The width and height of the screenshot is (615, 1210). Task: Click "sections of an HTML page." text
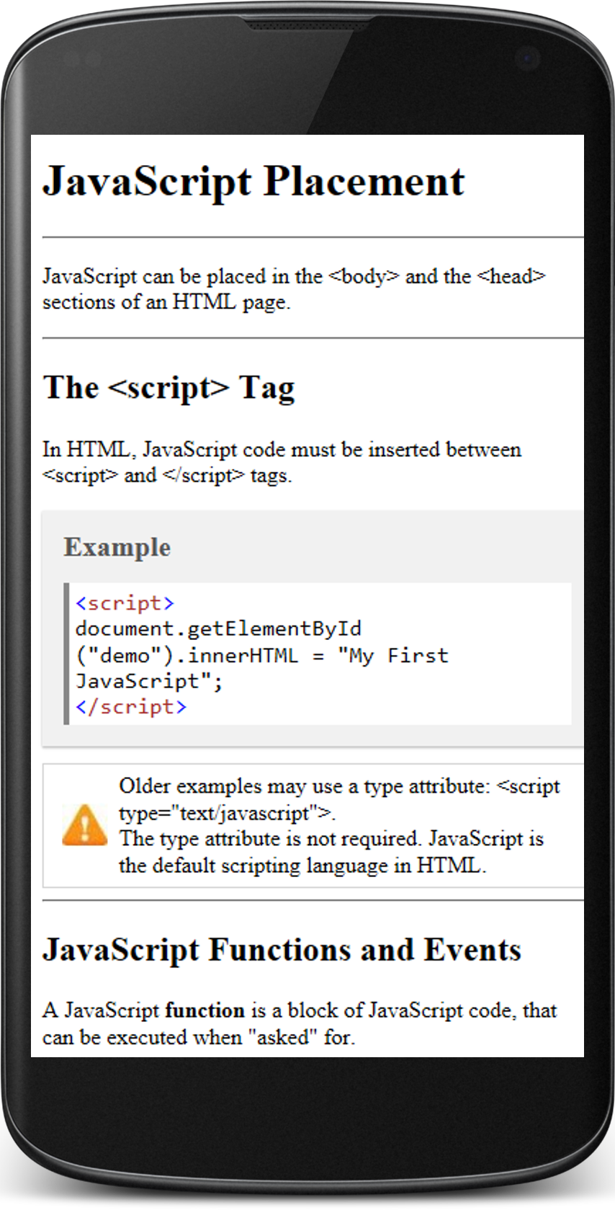point(166,302)
